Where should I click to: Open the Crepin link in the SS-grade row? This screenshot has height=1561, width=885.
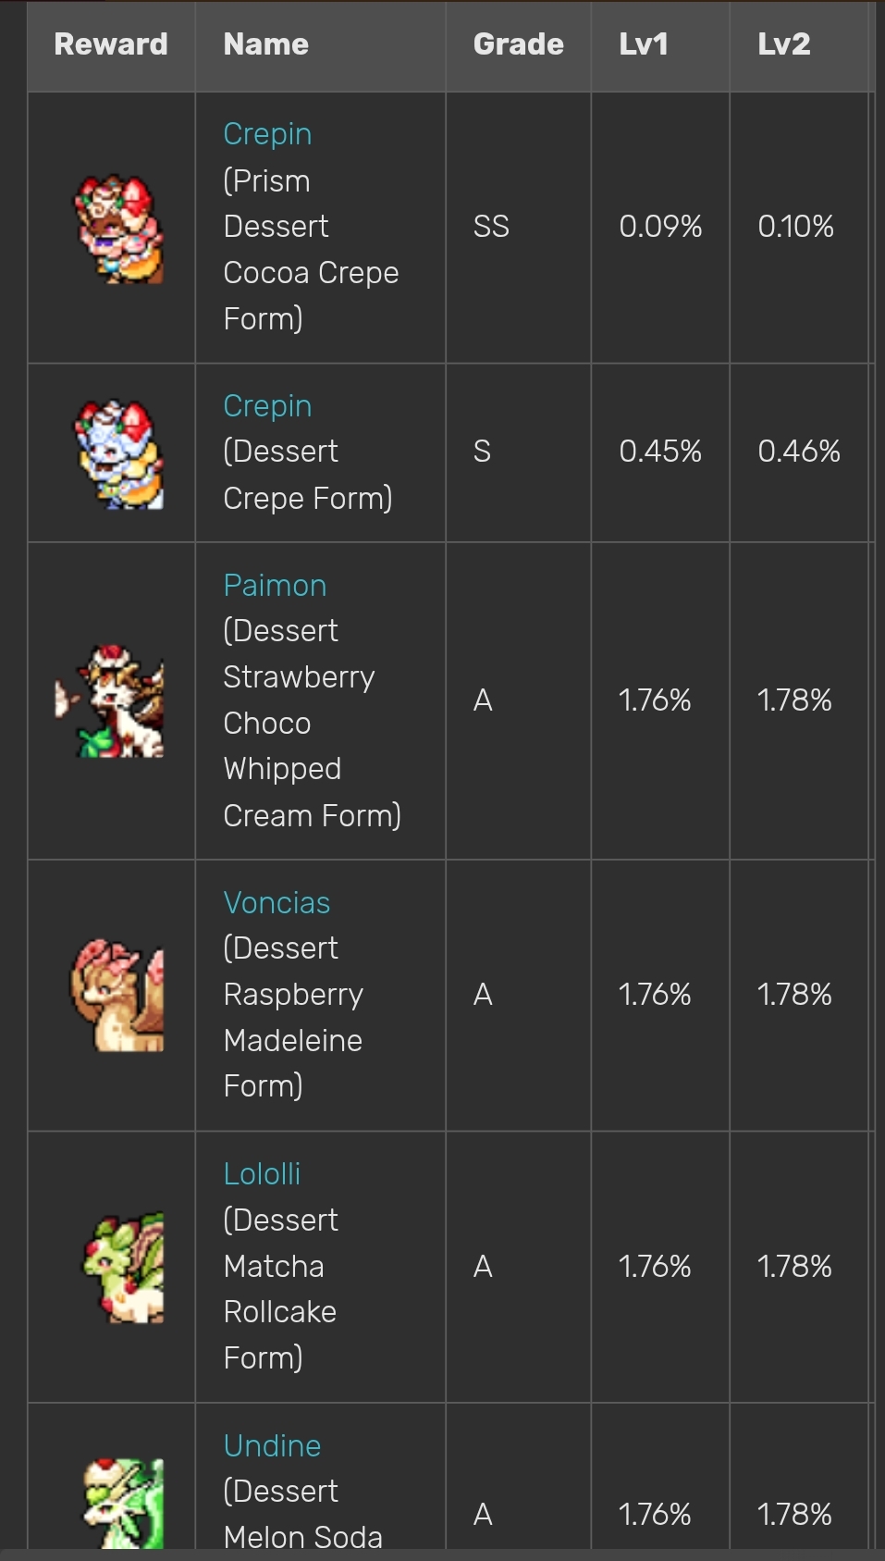coord(267,134)
